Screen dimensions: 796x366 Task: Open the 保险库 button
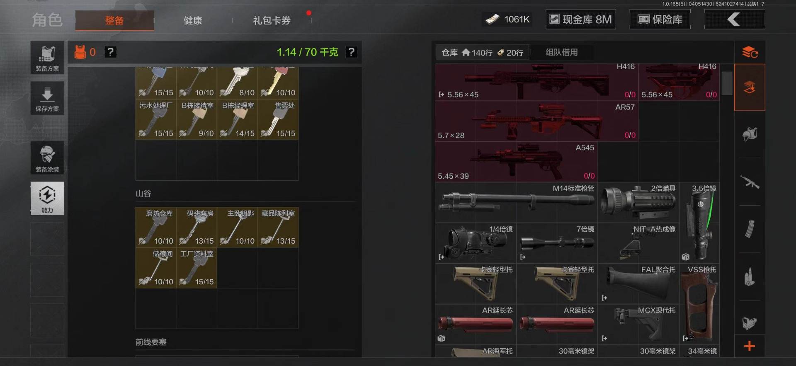click(x=660, y=19)
